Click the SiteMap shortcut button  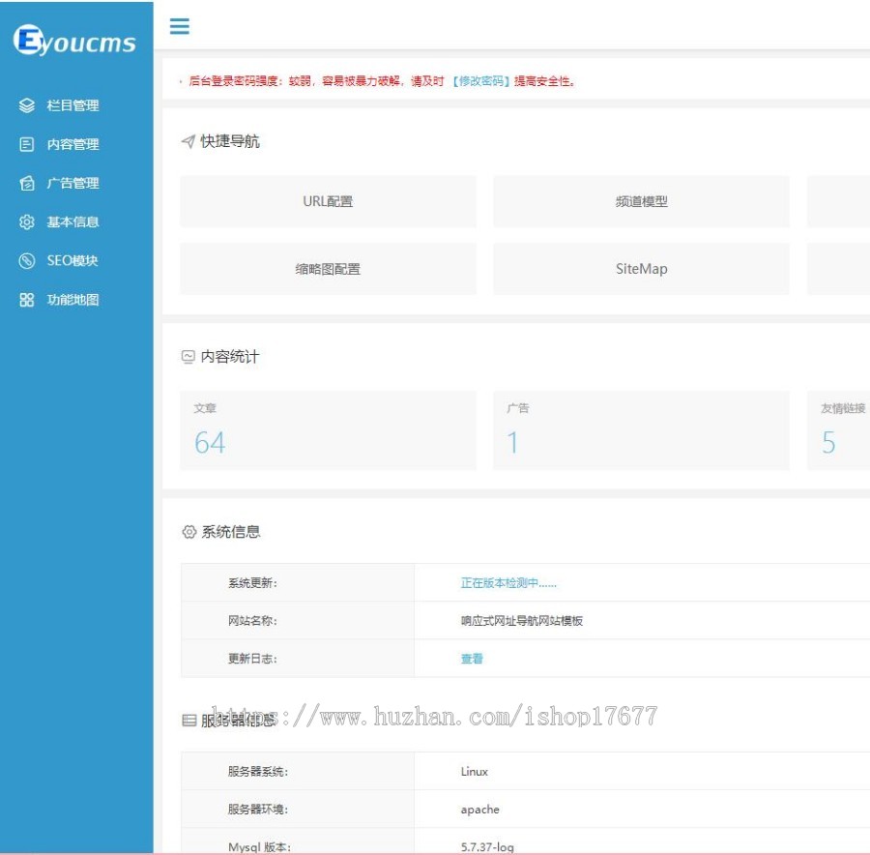(641, 269)
